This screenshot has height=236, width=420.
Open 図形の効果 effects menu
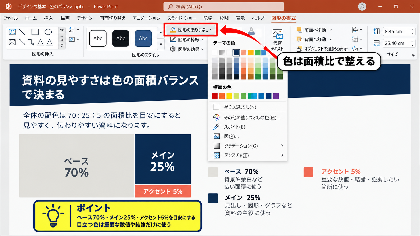(x=187, y=49)
